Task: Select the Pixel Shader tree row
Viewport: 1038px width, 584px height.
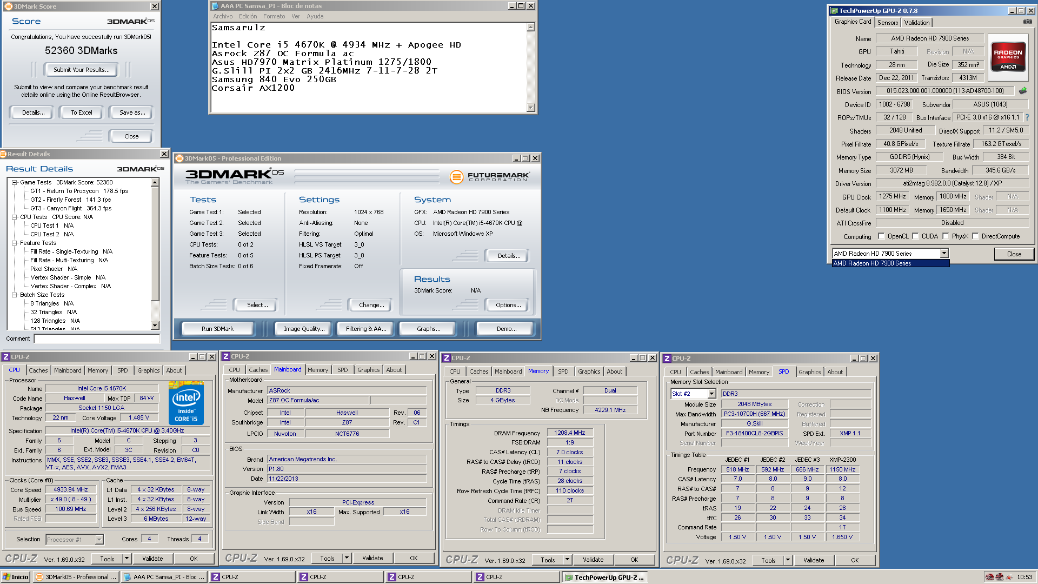Action: [54, 269]
